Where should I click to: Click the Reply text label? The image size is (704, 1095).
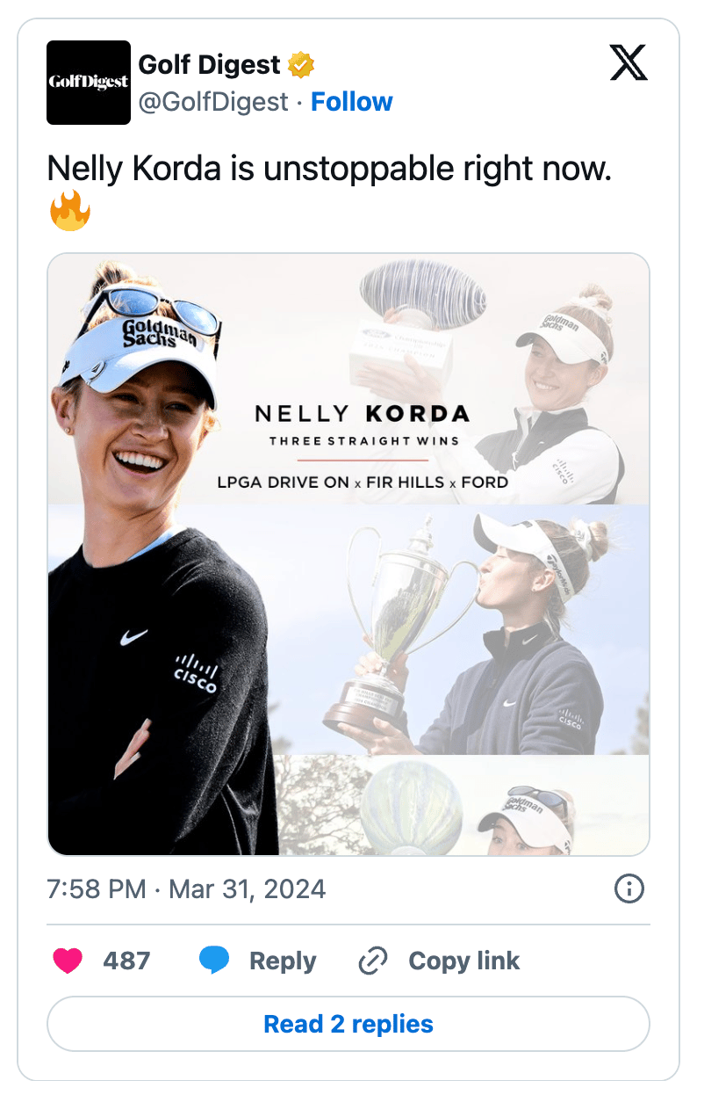point(283,961)
